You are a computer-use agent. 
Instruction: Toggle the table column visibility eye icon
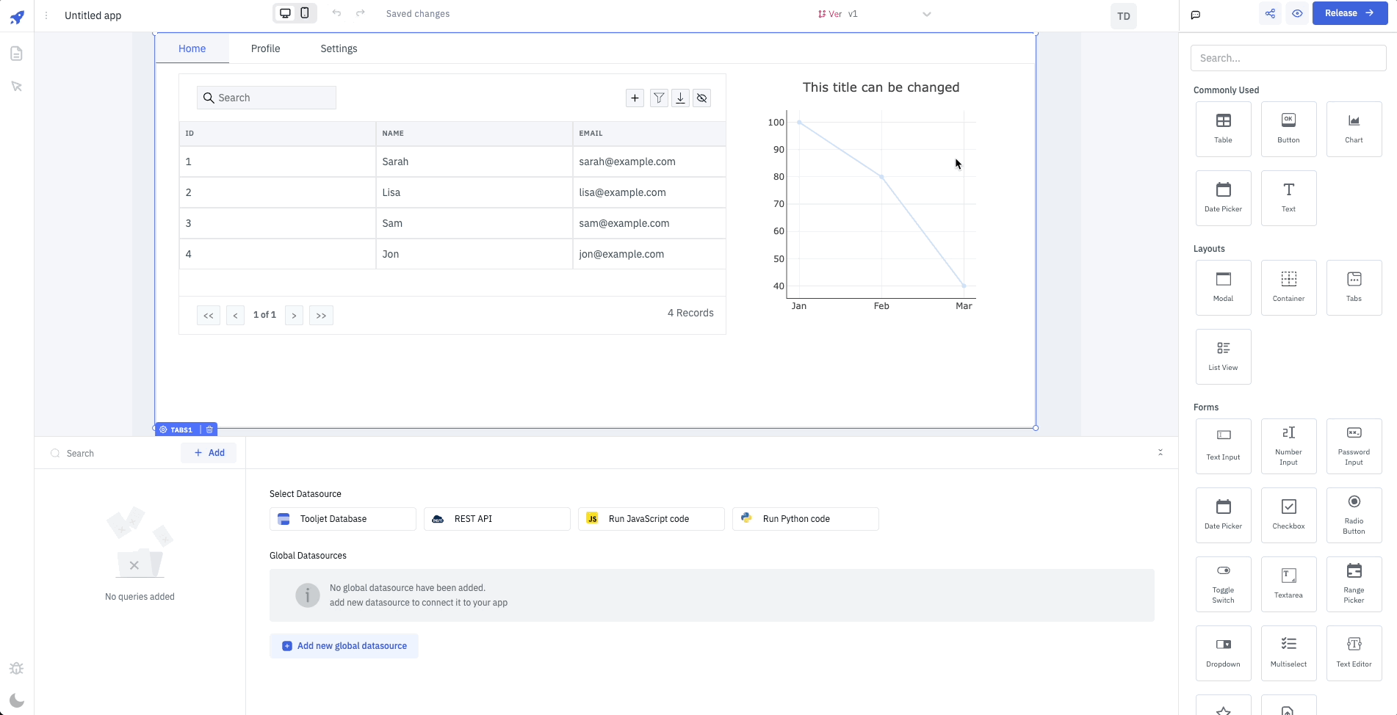pyautogui.click(x=702, y=98)
